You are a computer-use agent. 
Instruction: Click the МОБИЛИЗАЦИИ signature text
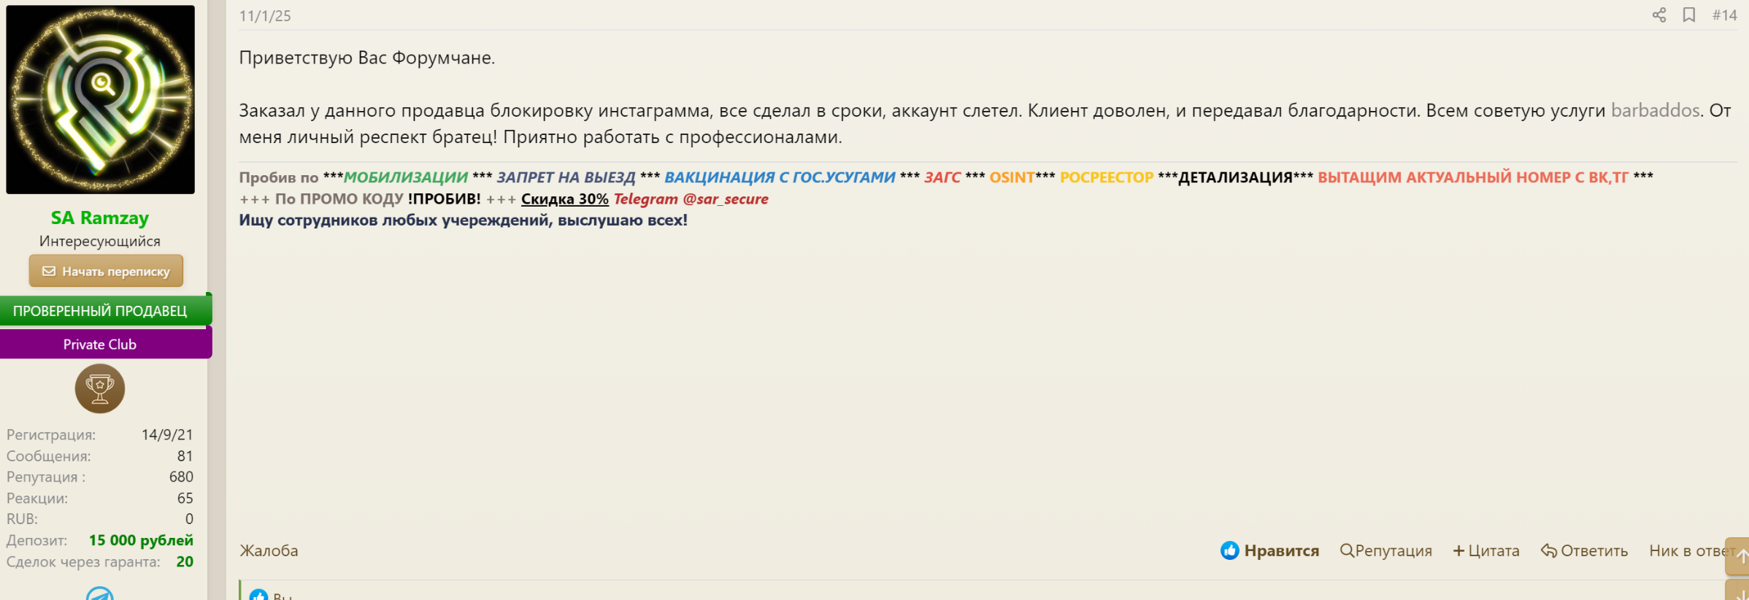click(406, 177)
